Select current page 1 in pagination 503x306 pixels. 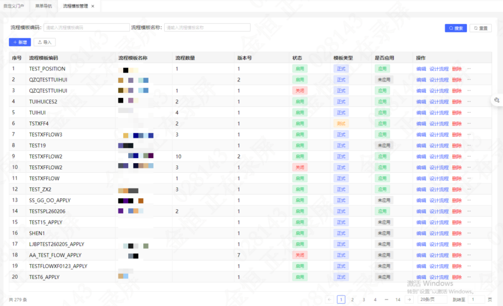point(341,299)
